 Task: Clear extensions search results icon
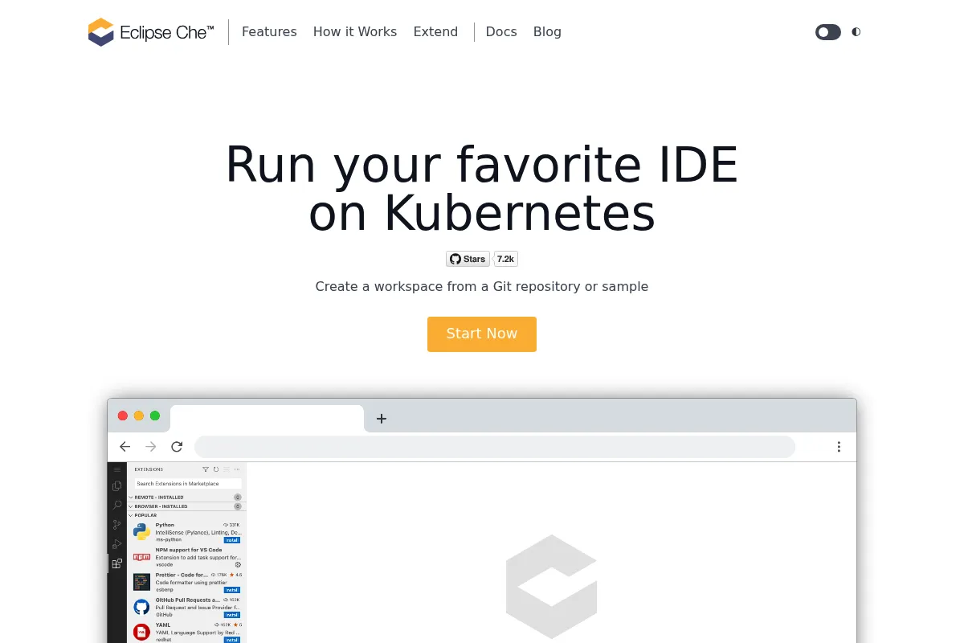click(x=227, y=469)
